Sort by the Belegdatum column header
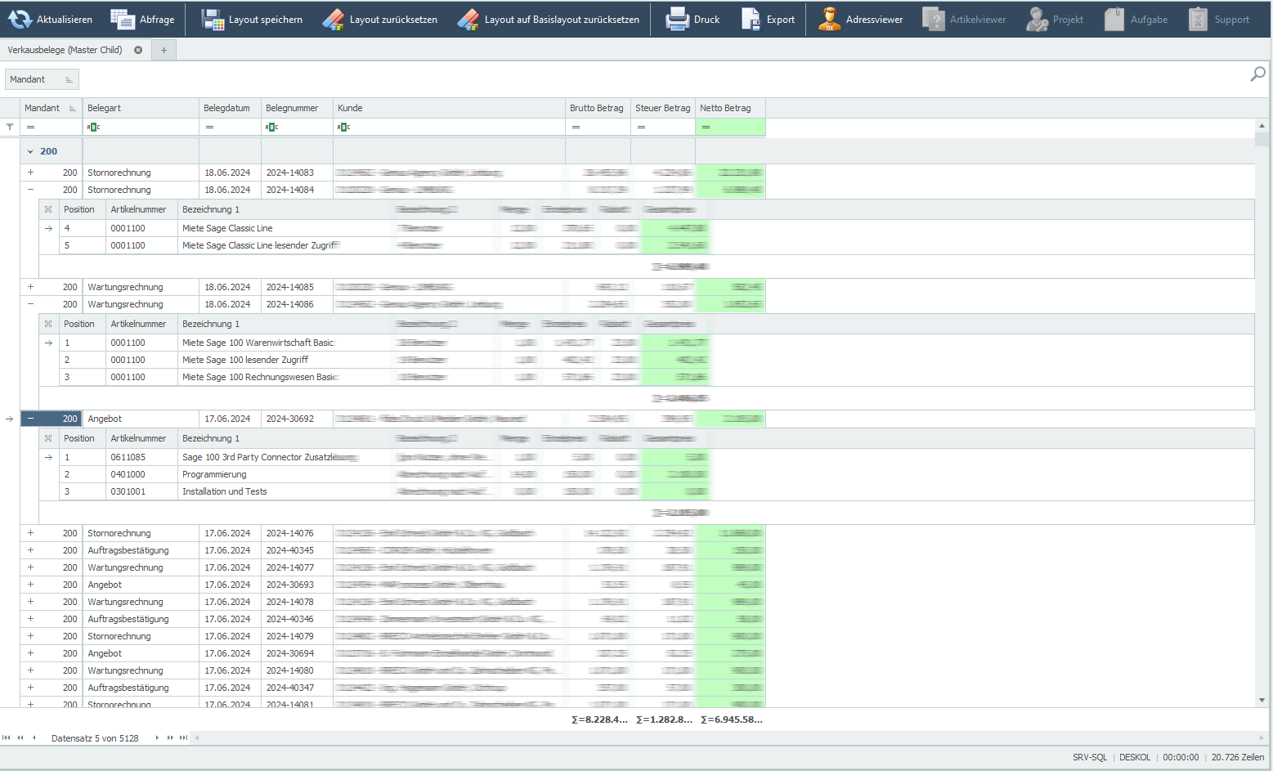 pyautogui.click(x=230, y=108)
